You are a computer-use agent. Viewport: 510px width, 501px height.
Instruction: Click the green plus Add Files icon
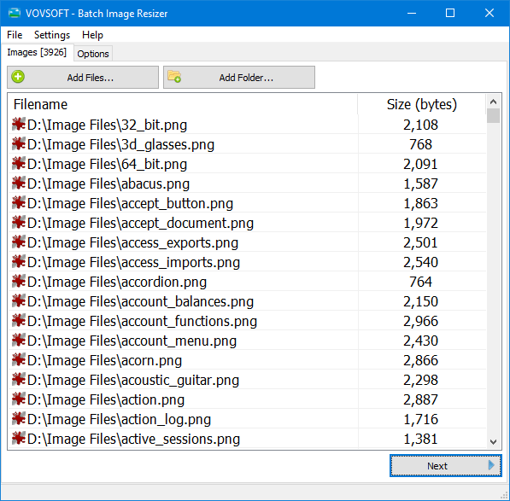pos(18,77)
